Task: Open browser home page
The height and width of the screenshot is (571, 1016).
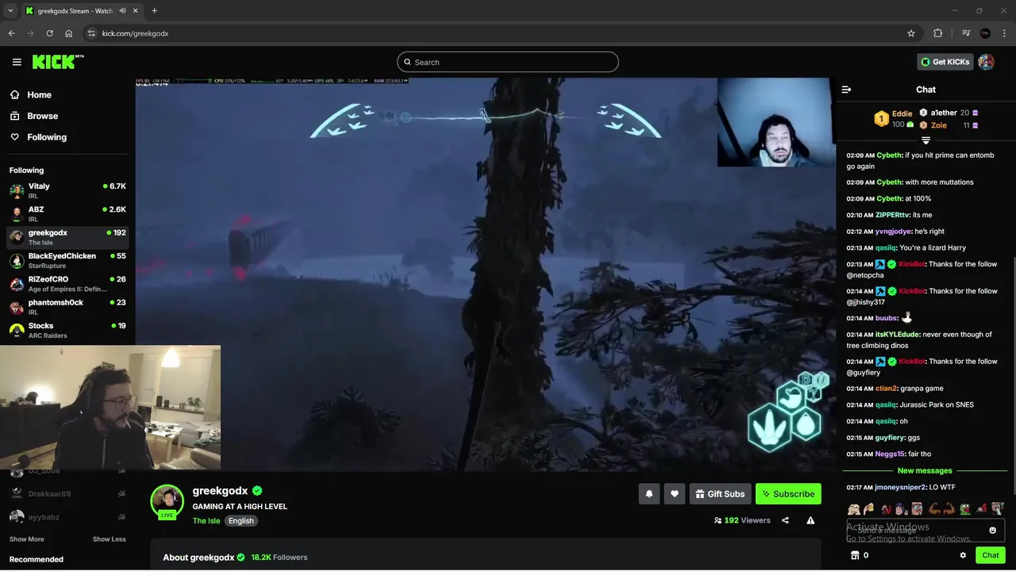Action: (69, 33)
